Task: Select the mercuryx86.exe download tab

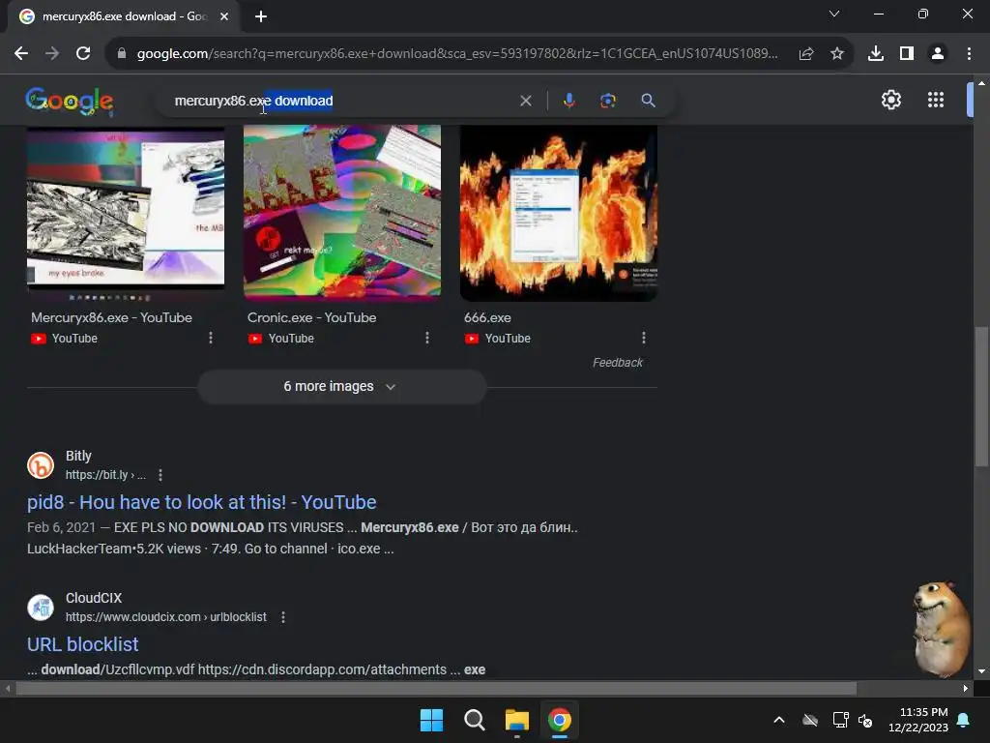Action: pyautogui.click(x=123, y=16)
